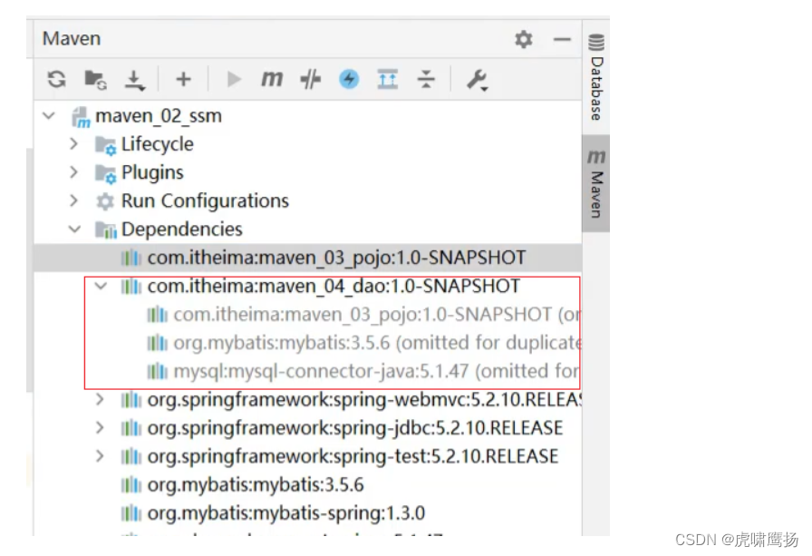
Task: Click the Dependencies folder icon
Action: (x=106, y=229)
